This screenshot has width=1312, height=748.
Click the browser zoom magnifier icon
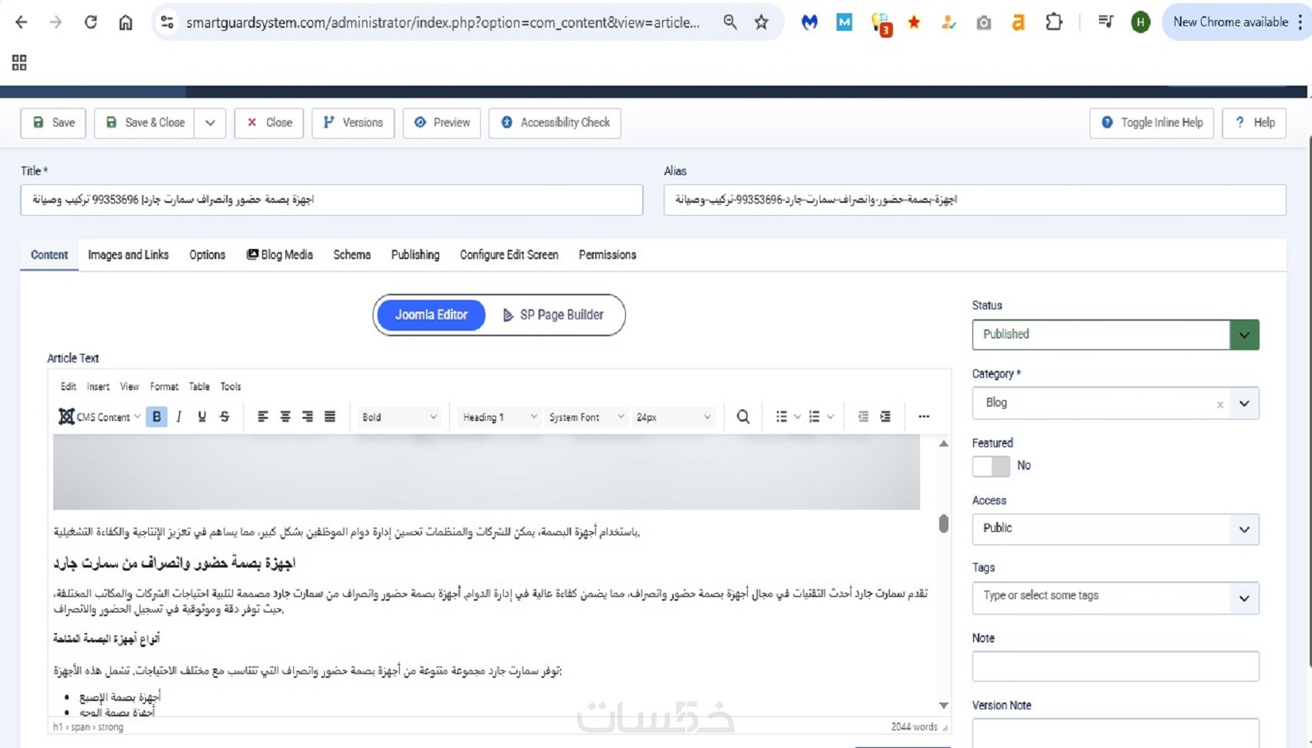(730, 22)
